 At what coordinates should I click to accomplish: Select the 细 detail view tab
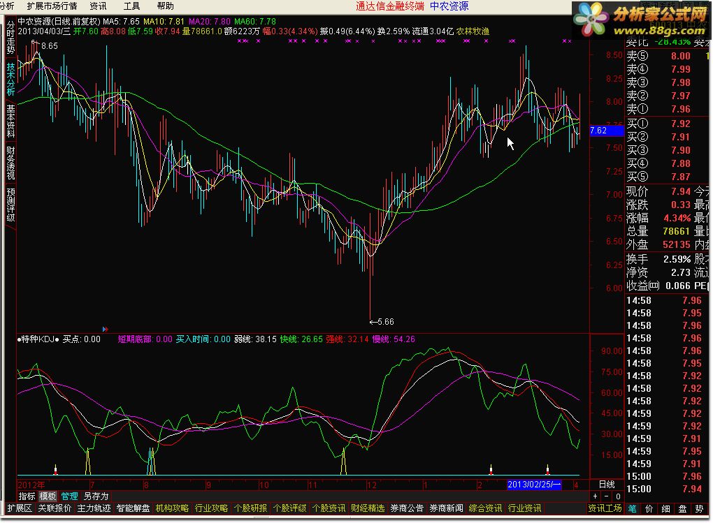click(665, 509)
